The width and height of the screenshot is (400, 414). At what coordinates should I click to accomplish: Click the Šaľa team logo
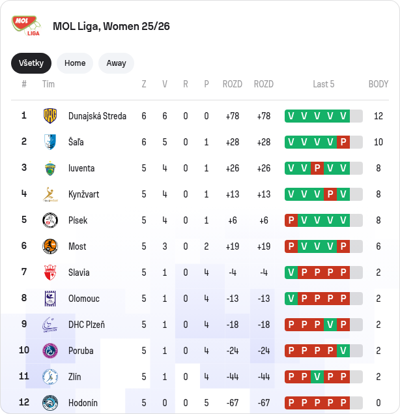(x=50, y=141)
